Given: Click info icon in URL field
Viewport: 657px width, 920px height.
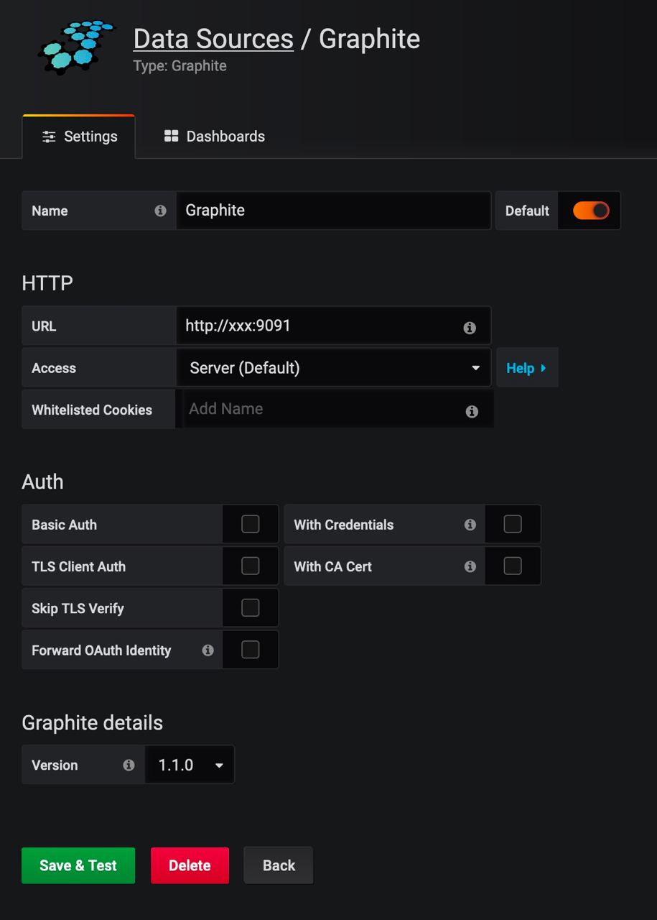Looking at the screenshot, I should [470, 328].
